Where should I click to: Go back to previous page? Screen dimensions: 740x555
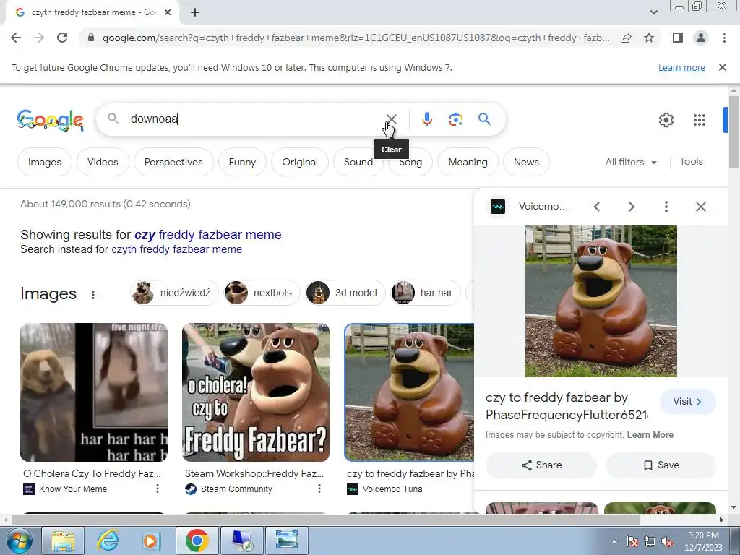(x=16, y=38)
